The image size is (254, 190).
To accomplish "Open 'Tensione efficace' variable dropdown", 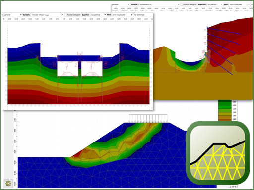I will point(48,15).
